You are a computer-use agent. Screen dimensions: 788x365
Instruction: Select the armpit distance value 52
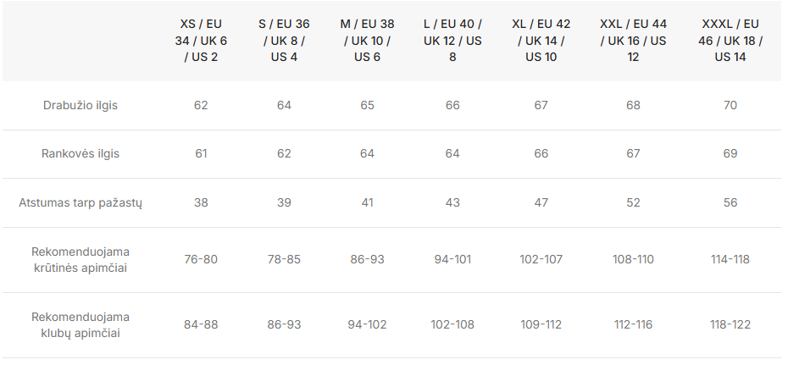tap(633, 203)
